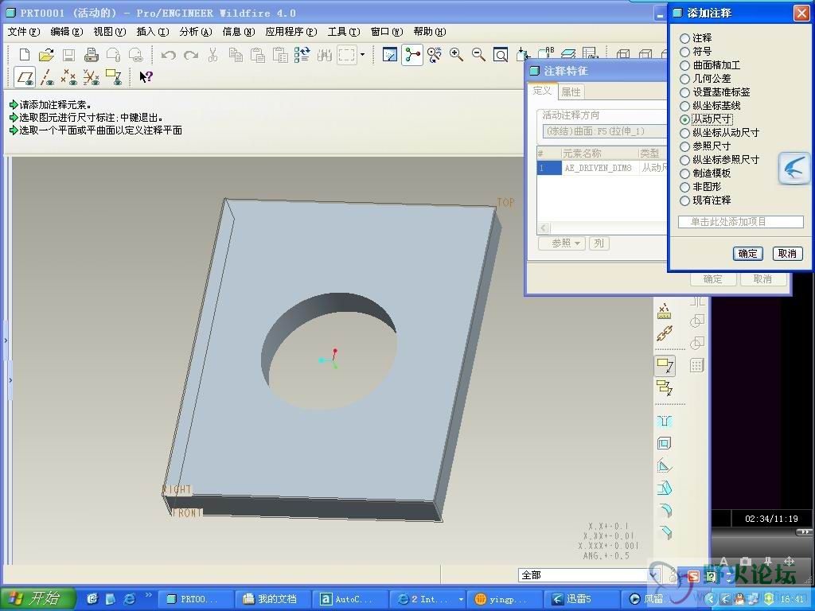Click the 开始 Start button
This screenshot has height=611, width=815.
37,598
